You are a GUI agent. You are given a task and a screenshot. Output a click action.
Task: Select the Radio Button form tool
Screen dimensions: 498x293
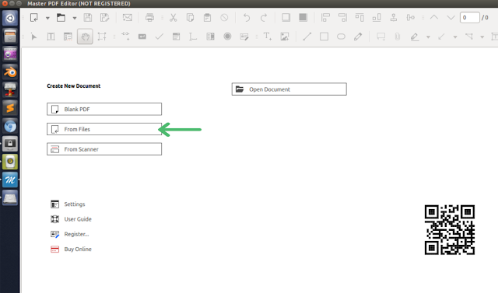click(227, 37)
